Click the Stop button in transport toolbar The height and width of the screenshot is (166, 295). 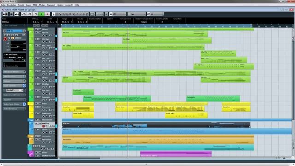tap(35, 14)
